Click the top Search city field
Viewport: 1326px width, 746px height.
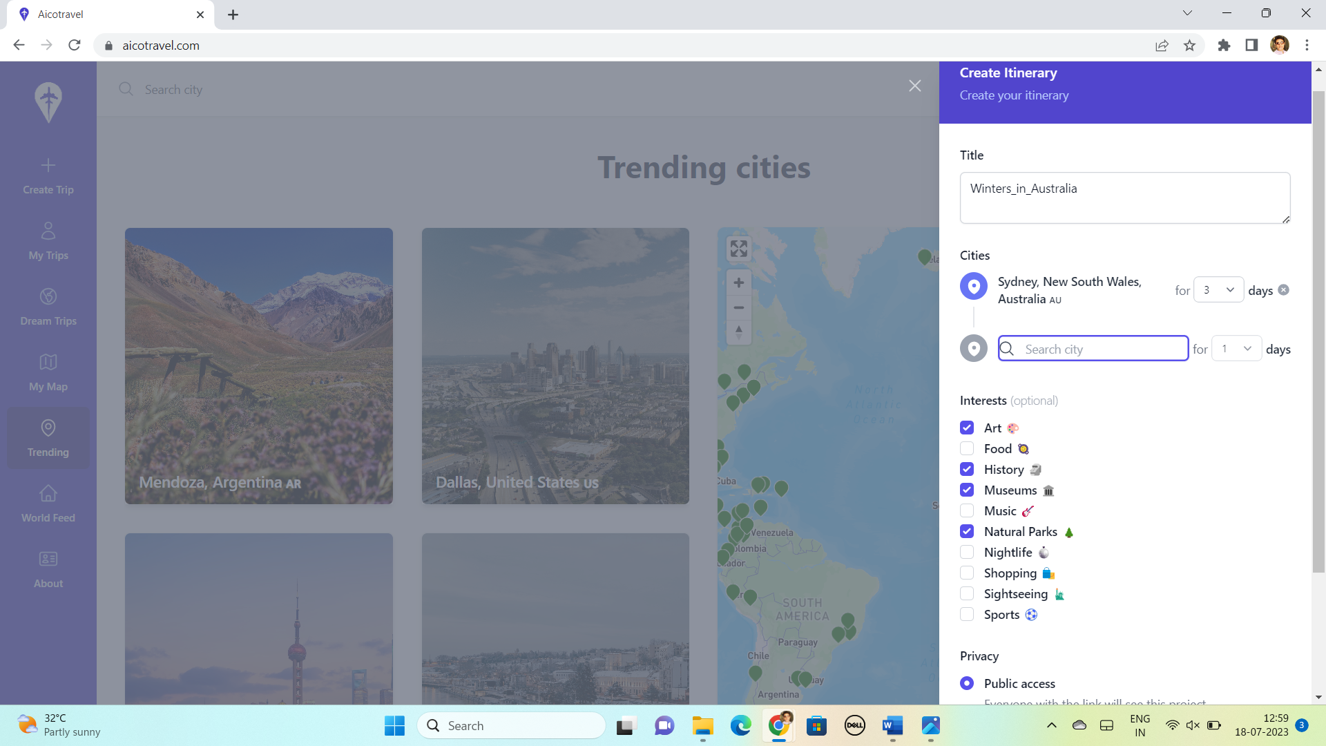(511, 90)
